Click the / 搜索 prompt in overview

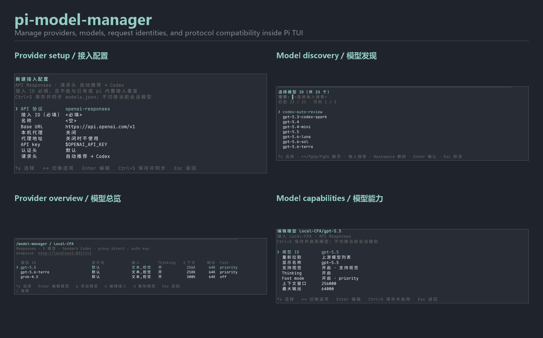click(23, 291)
